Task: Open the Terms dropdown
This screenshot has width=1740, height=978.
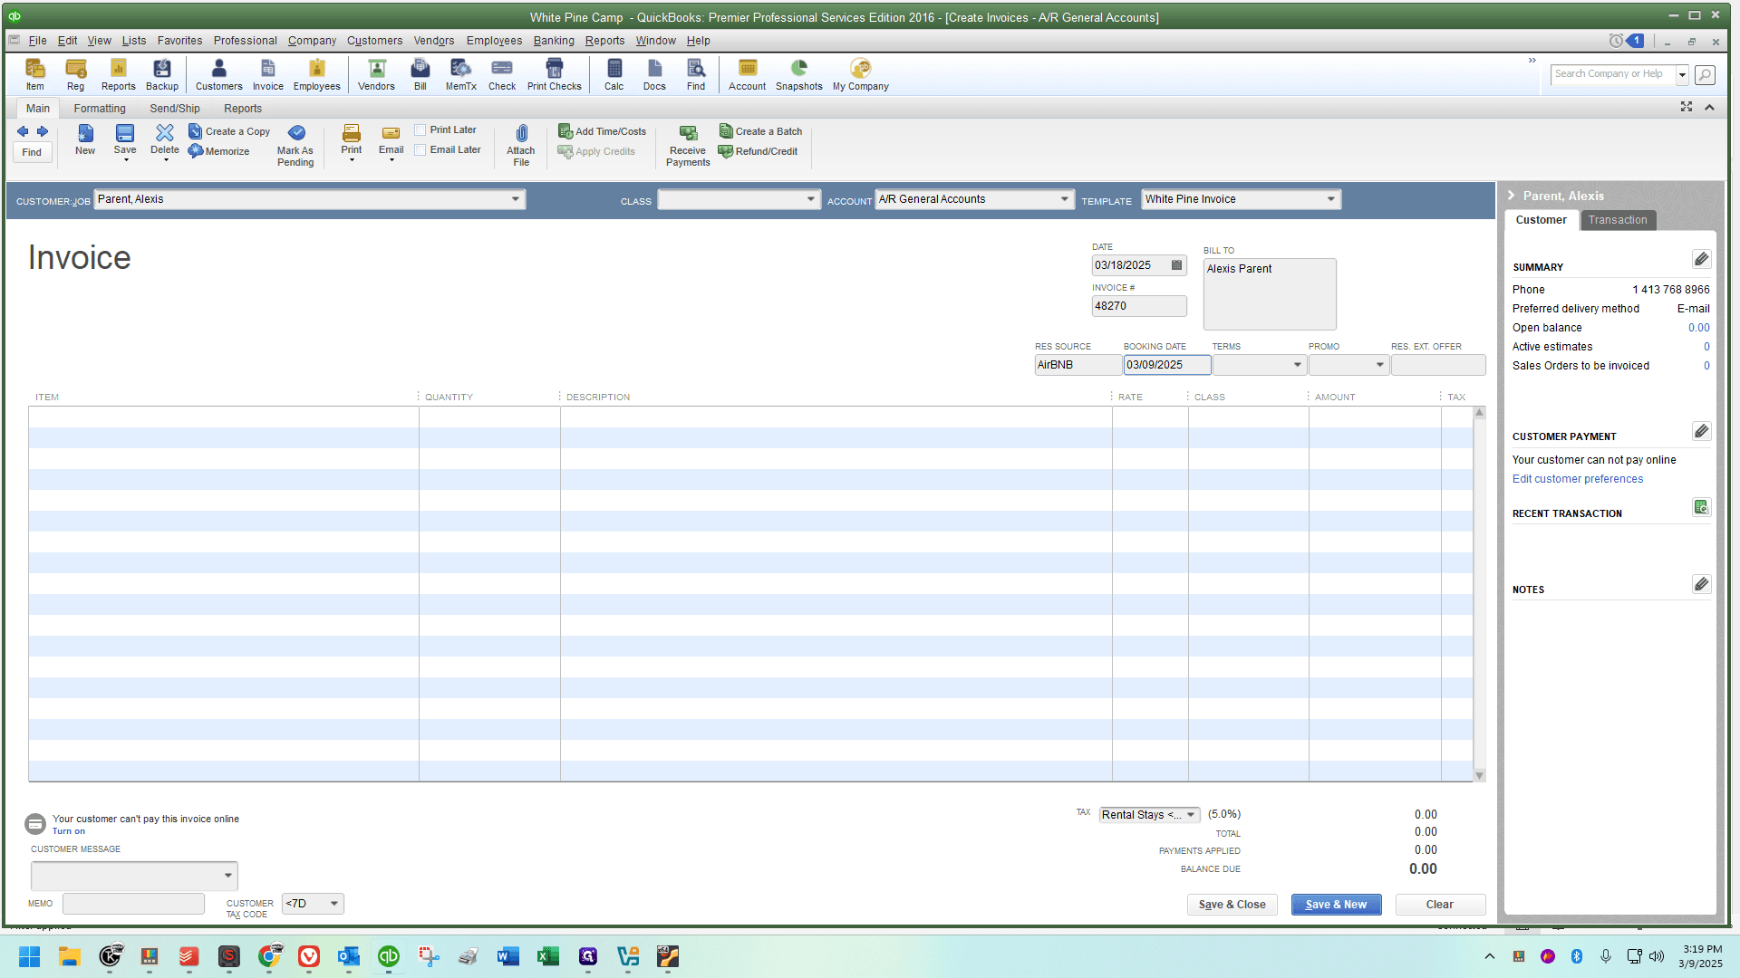Action: (1297, 365)
